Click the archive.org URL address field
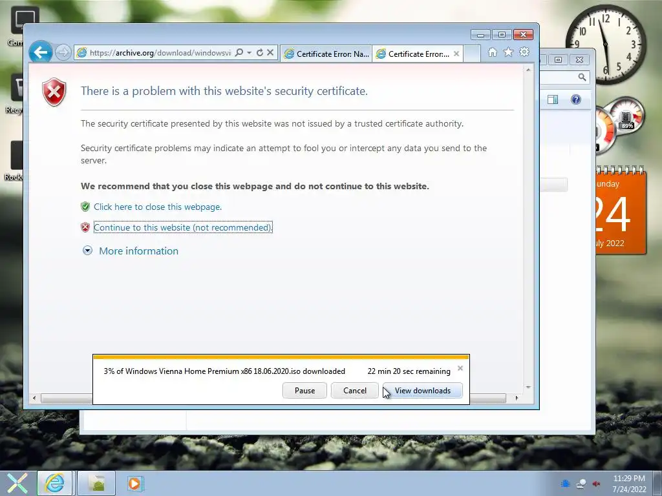The width and height of the screenshot is (662, 496). coord(160,53)
